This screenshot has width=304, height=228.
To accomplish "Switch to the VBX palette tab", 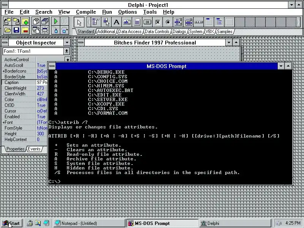I will (x=210, y=32).
